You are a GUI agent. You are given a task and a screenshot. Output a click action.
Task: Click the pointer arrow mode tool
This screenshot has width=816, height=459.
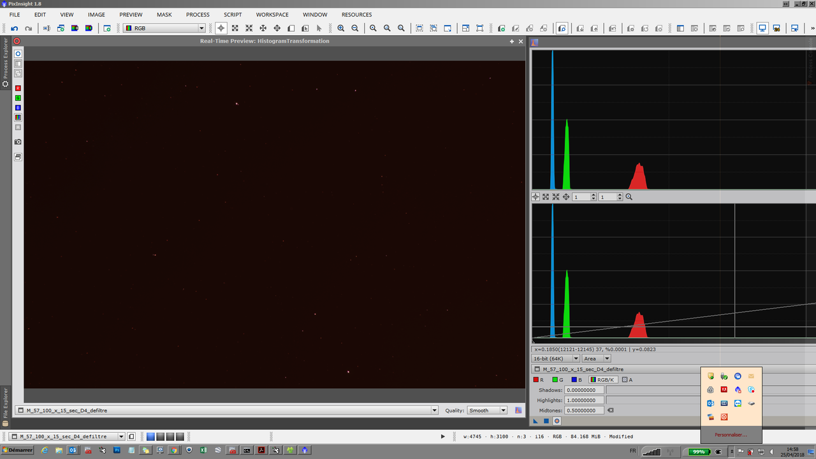(319, 28)
